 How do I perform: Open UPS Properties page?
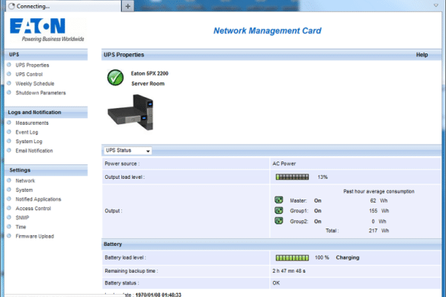[x=32, y=65]
